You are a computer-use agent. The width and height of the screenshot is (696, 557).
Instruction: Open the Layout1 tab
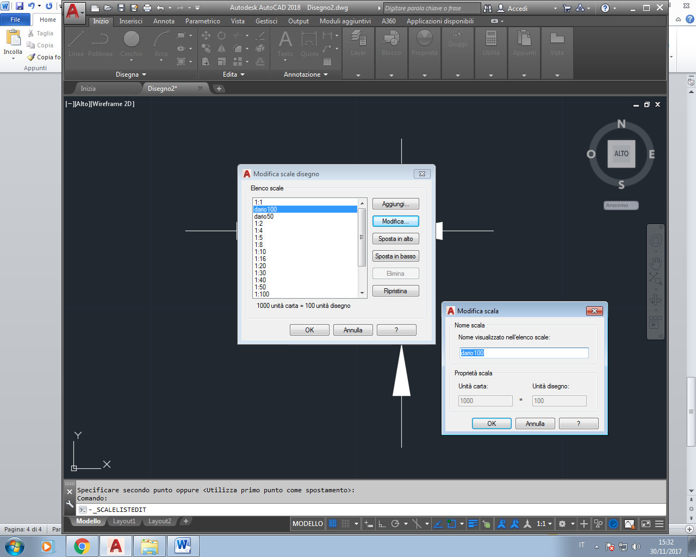click(x=124, y=521)
